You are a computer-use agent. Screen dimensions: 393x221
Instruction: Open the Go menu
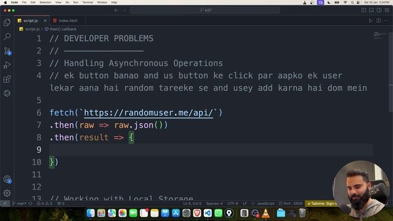(x=67, y=2)
